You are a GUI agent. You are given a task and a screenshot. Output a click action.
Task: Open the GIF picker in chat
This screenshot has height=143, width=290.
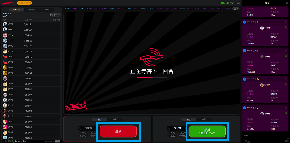click(x=249, y=141)
